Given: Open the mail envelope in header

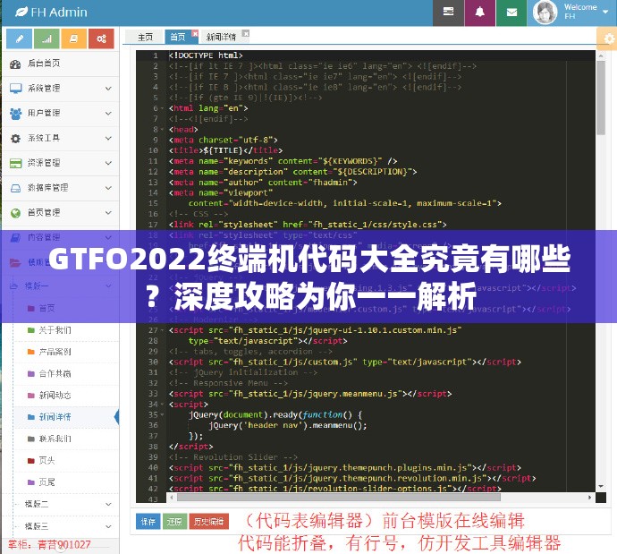Looking at the screenshot, I should (x=511, y=13).
